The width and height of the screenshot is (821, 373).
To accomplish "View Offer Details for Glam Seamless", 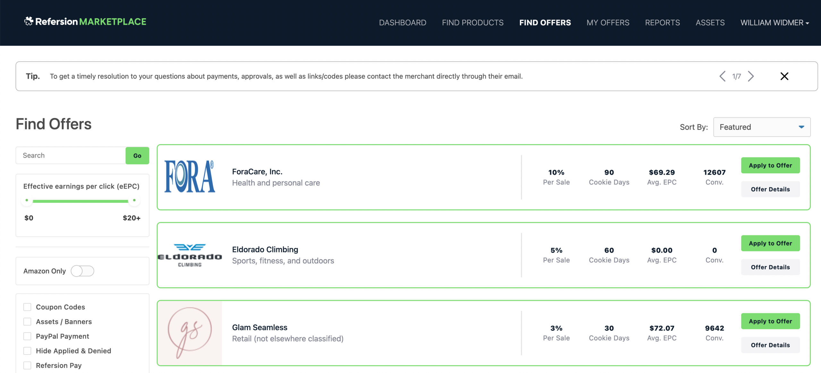I will coord(770,345).
